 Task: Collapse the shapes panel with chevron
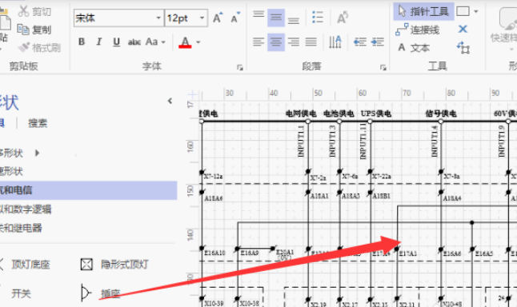tap(170, 101)
